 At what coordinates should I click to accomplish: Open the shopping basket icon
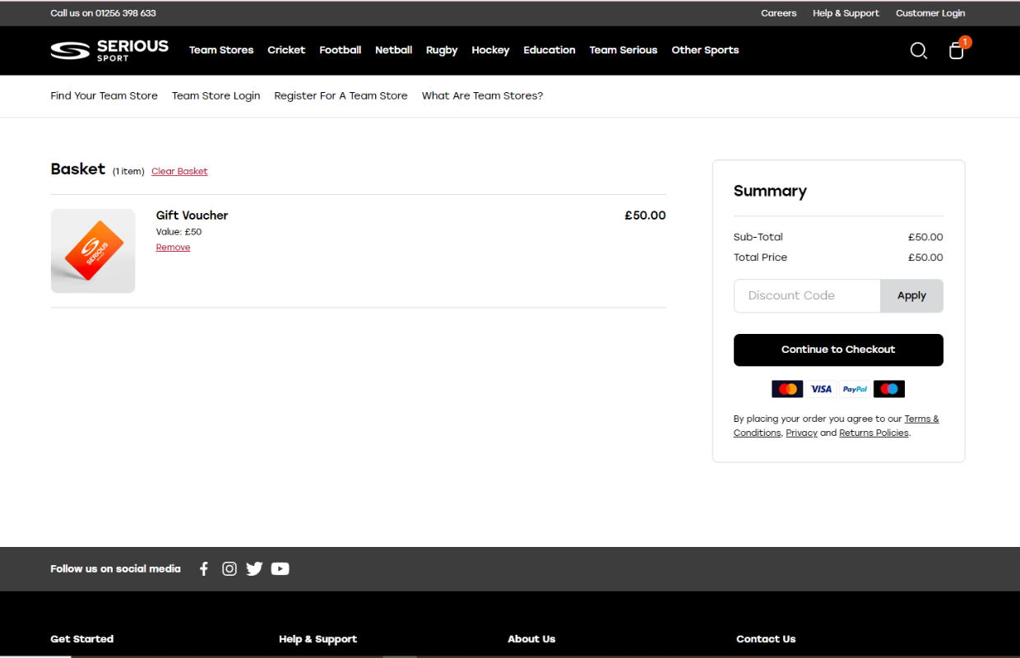click(x=956, y=51)
